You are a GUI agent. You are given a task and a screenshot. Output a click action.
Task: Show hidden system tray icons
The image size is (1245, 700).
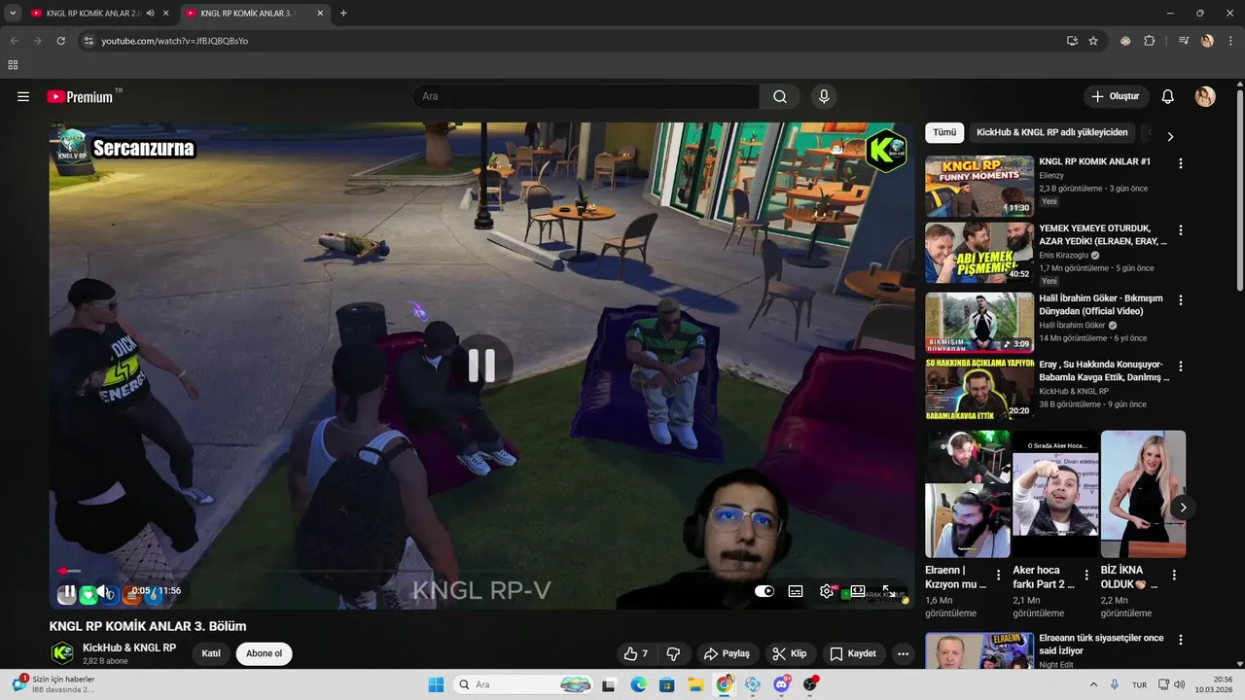point(1093,684)
